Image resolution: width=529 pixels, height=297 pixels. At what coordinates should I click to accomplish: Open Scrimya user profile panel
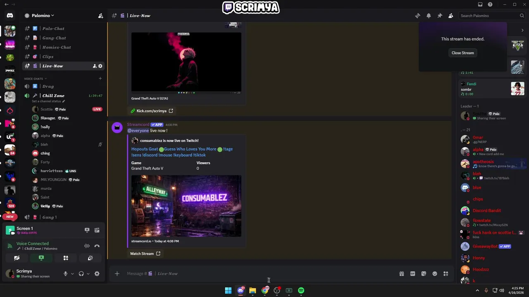[32, 273]
